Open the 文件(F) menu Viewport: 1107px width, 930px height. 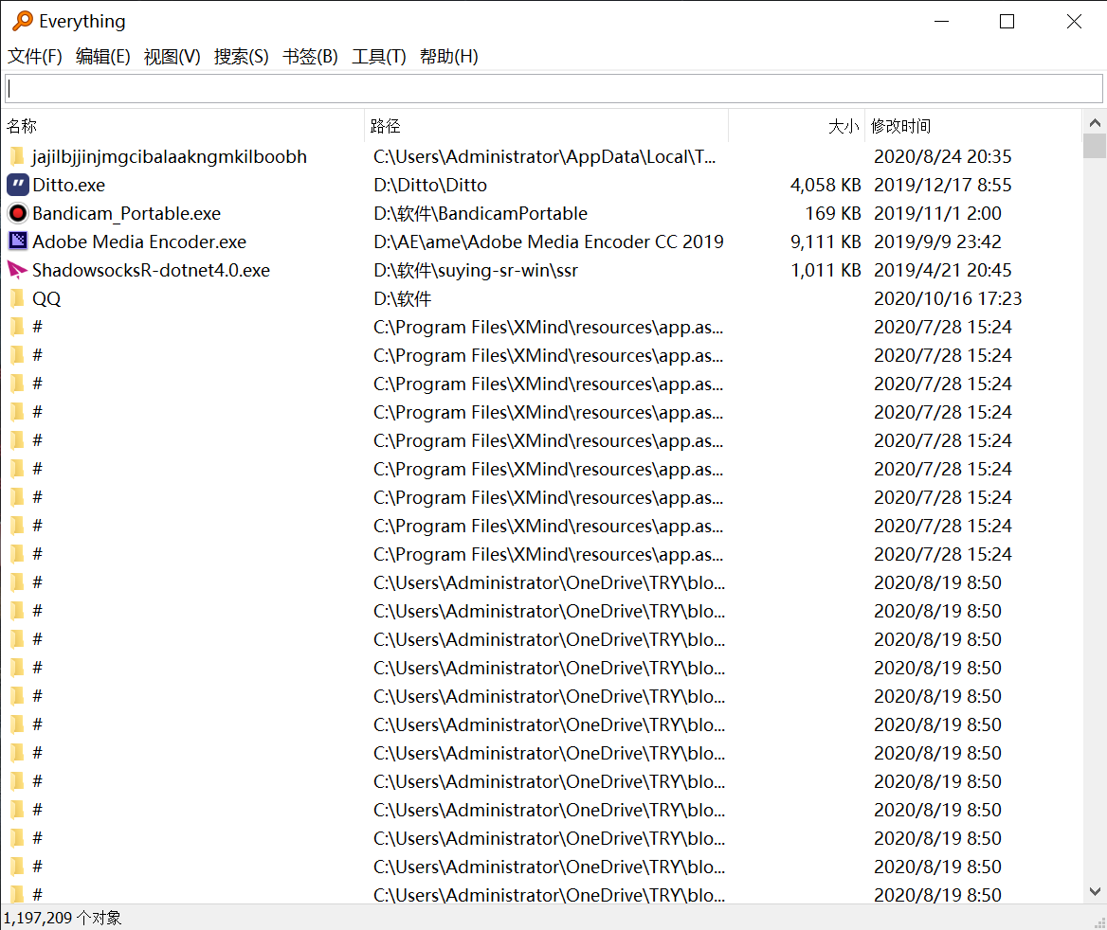tap(34, 57)
